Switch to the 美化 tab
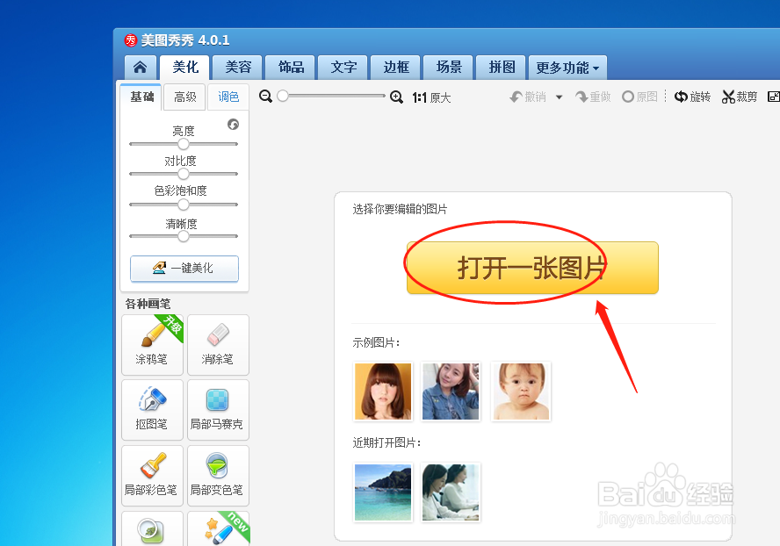 pos(185,67)
